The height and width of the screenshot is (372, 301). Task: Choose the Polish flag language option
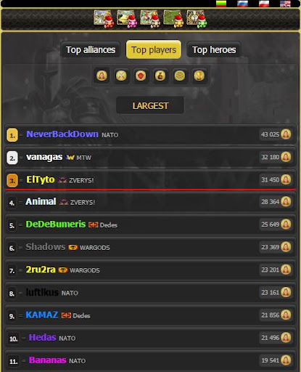tap(264, 4)
